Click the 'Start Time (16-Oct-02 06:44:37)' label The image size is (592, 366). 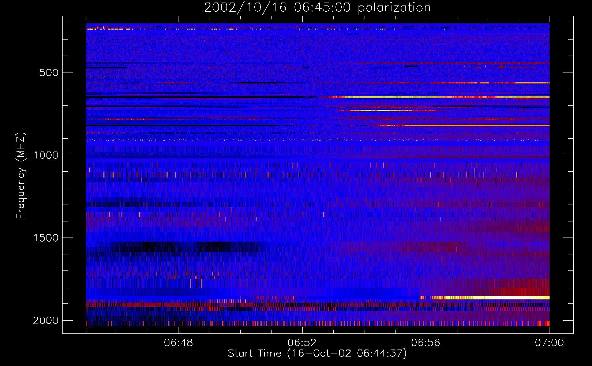(x=317, y=354)
